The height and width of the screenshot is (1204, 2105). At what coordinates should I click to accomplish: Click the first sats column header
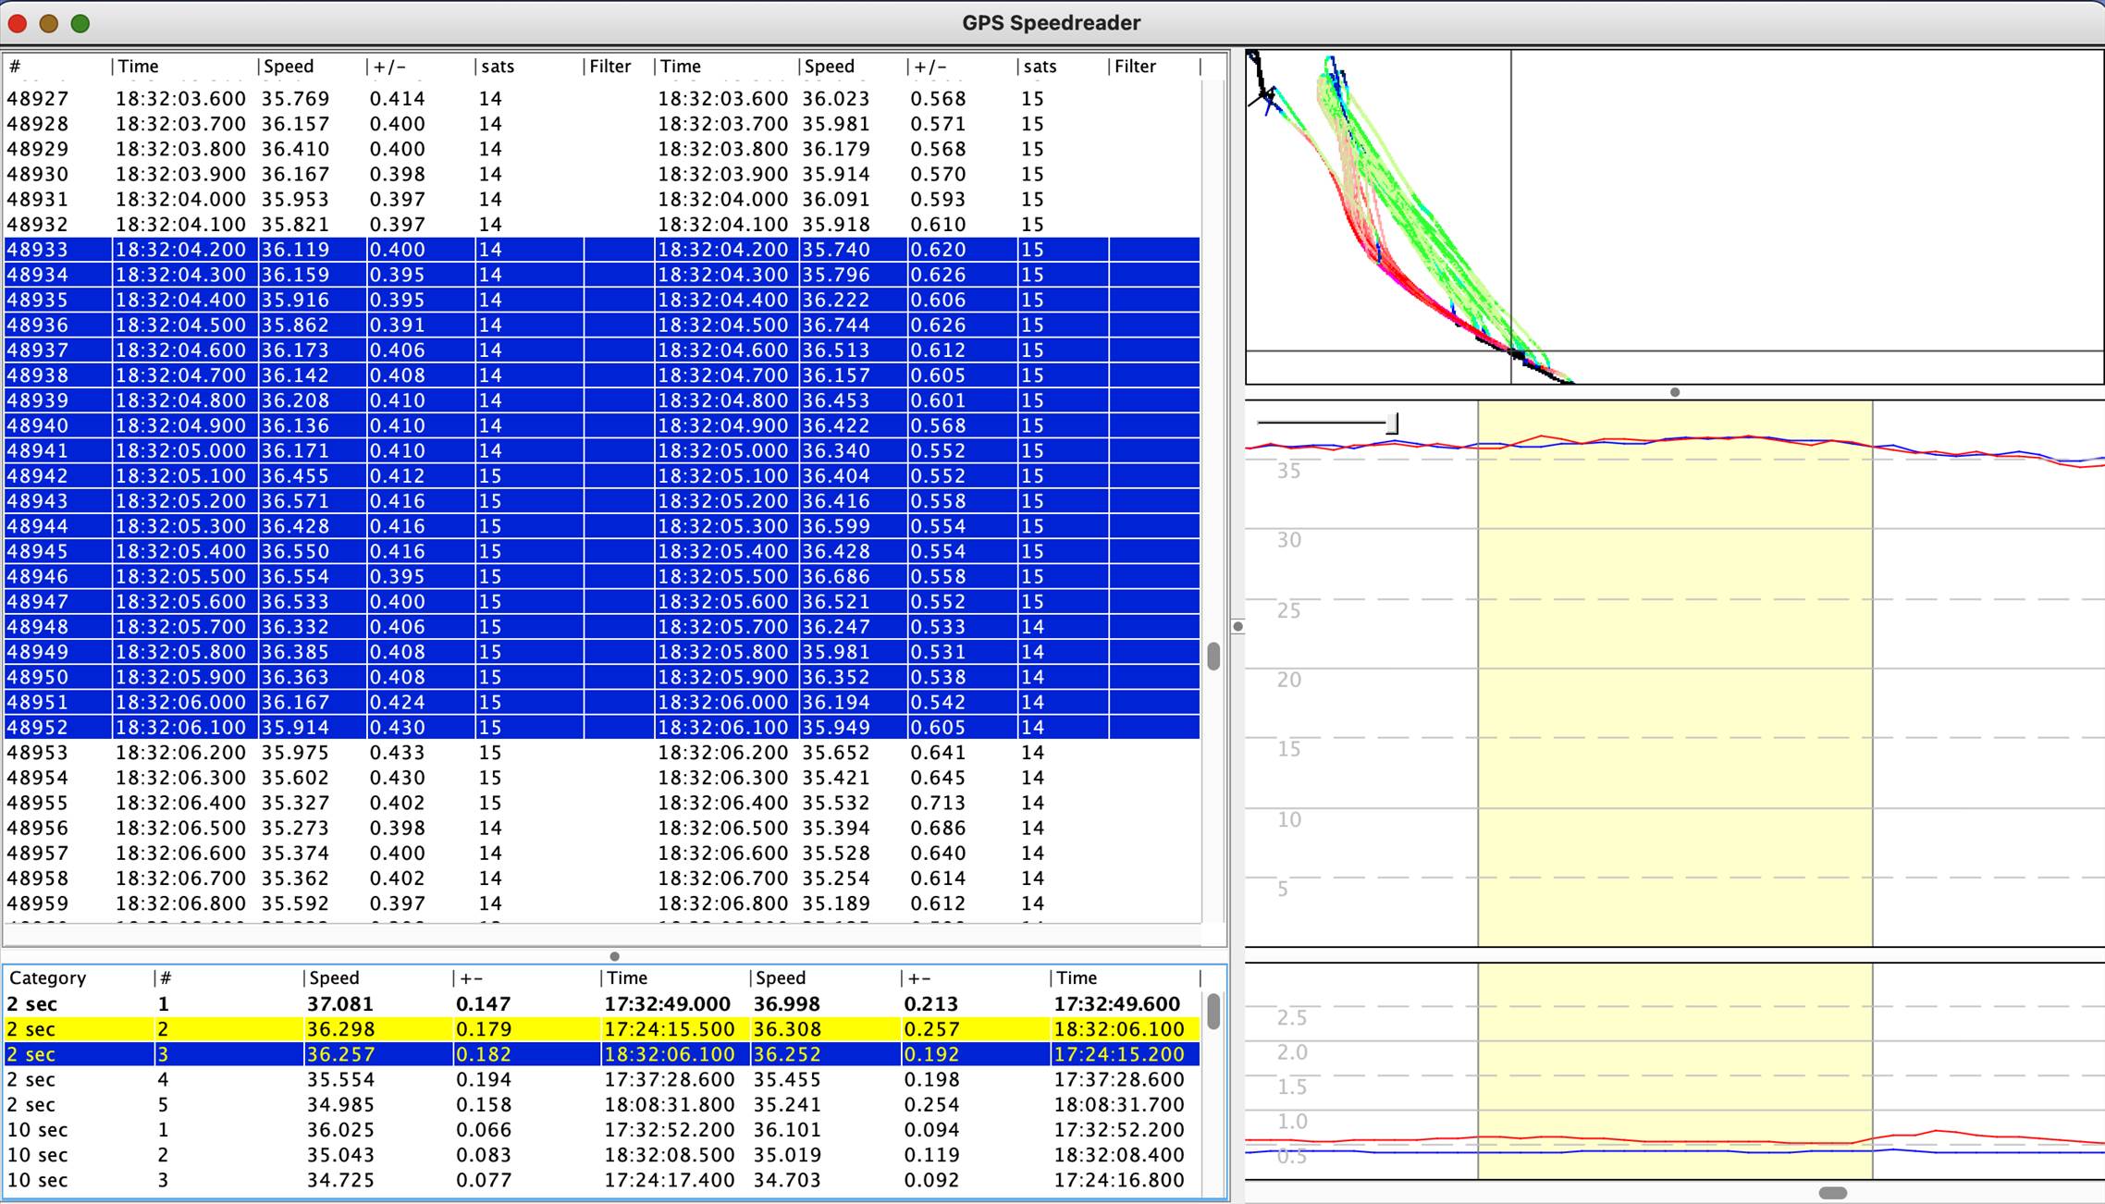point(498,67)
